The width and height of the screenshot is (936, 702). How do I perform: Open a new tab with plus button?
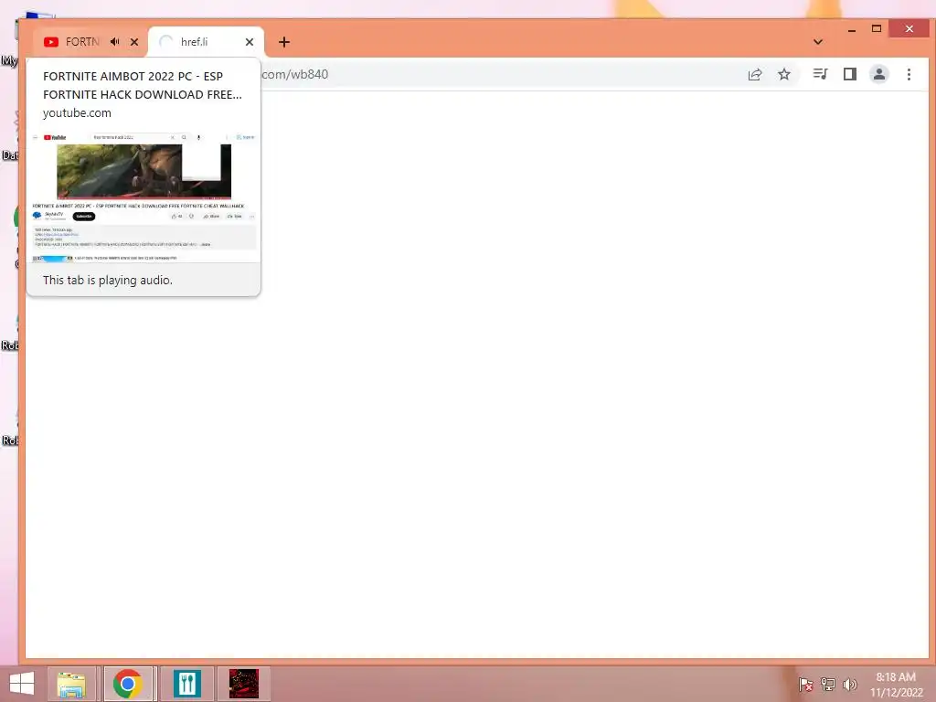coord(284,42)
